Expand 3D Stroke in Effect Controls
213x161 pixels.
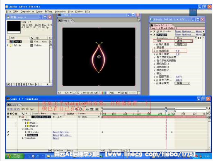pos(151,31)
